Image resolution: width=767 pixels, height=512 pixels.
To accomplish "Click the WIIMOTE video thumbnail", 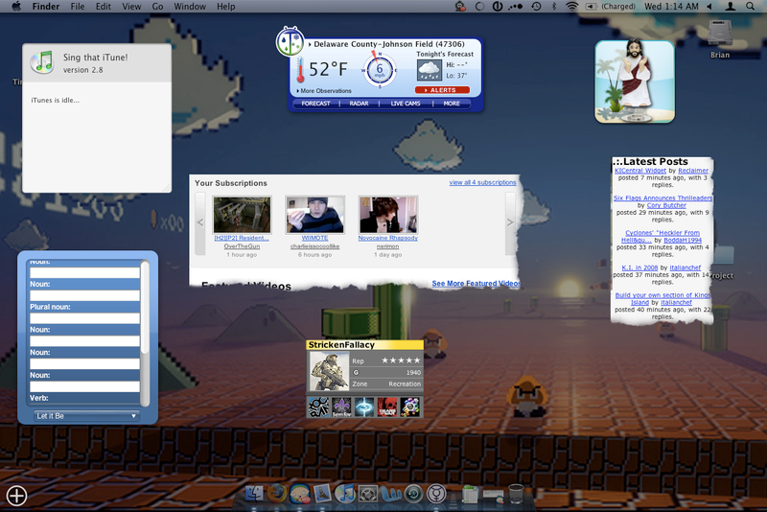I will pyautogui.click(x=315, y=215).
